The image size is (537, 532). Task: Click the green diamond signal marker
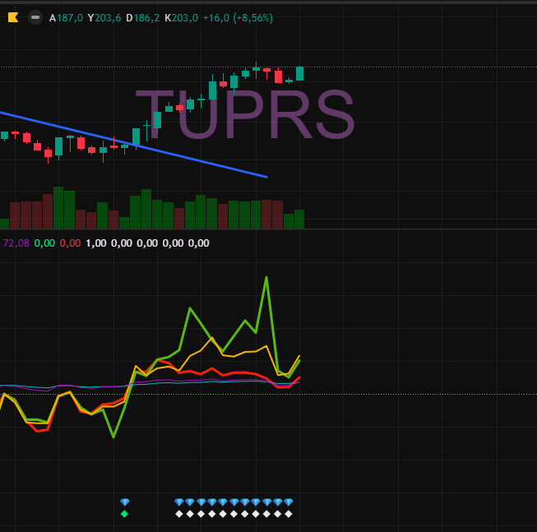tap(125, 514)
